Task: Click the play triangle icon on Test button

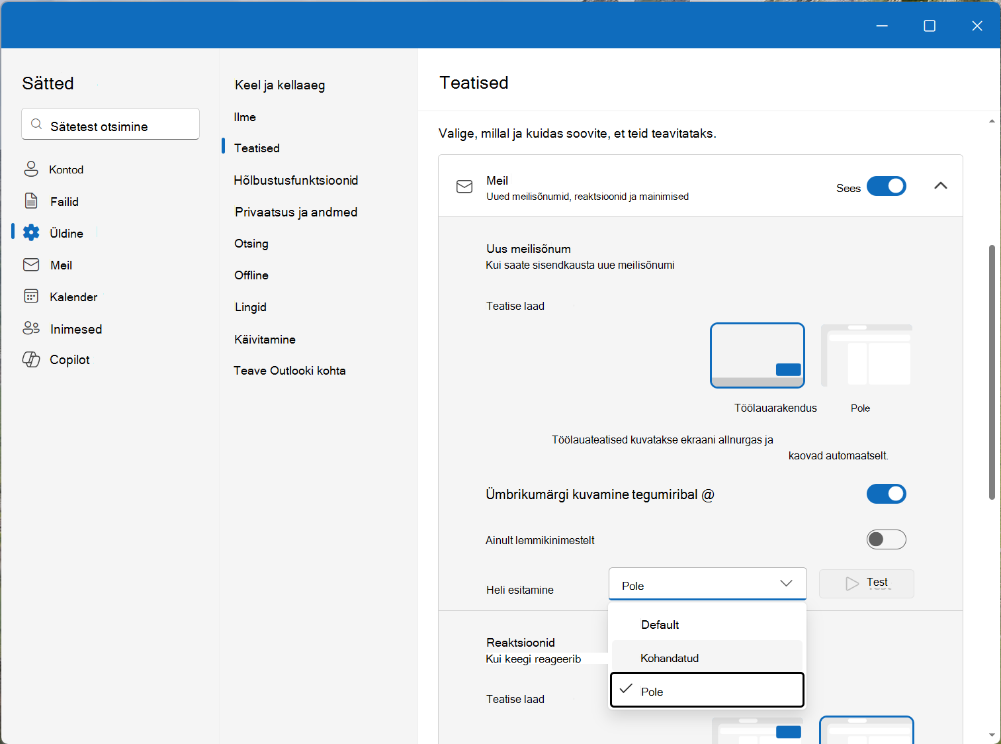Action: (x=852, y=584)
